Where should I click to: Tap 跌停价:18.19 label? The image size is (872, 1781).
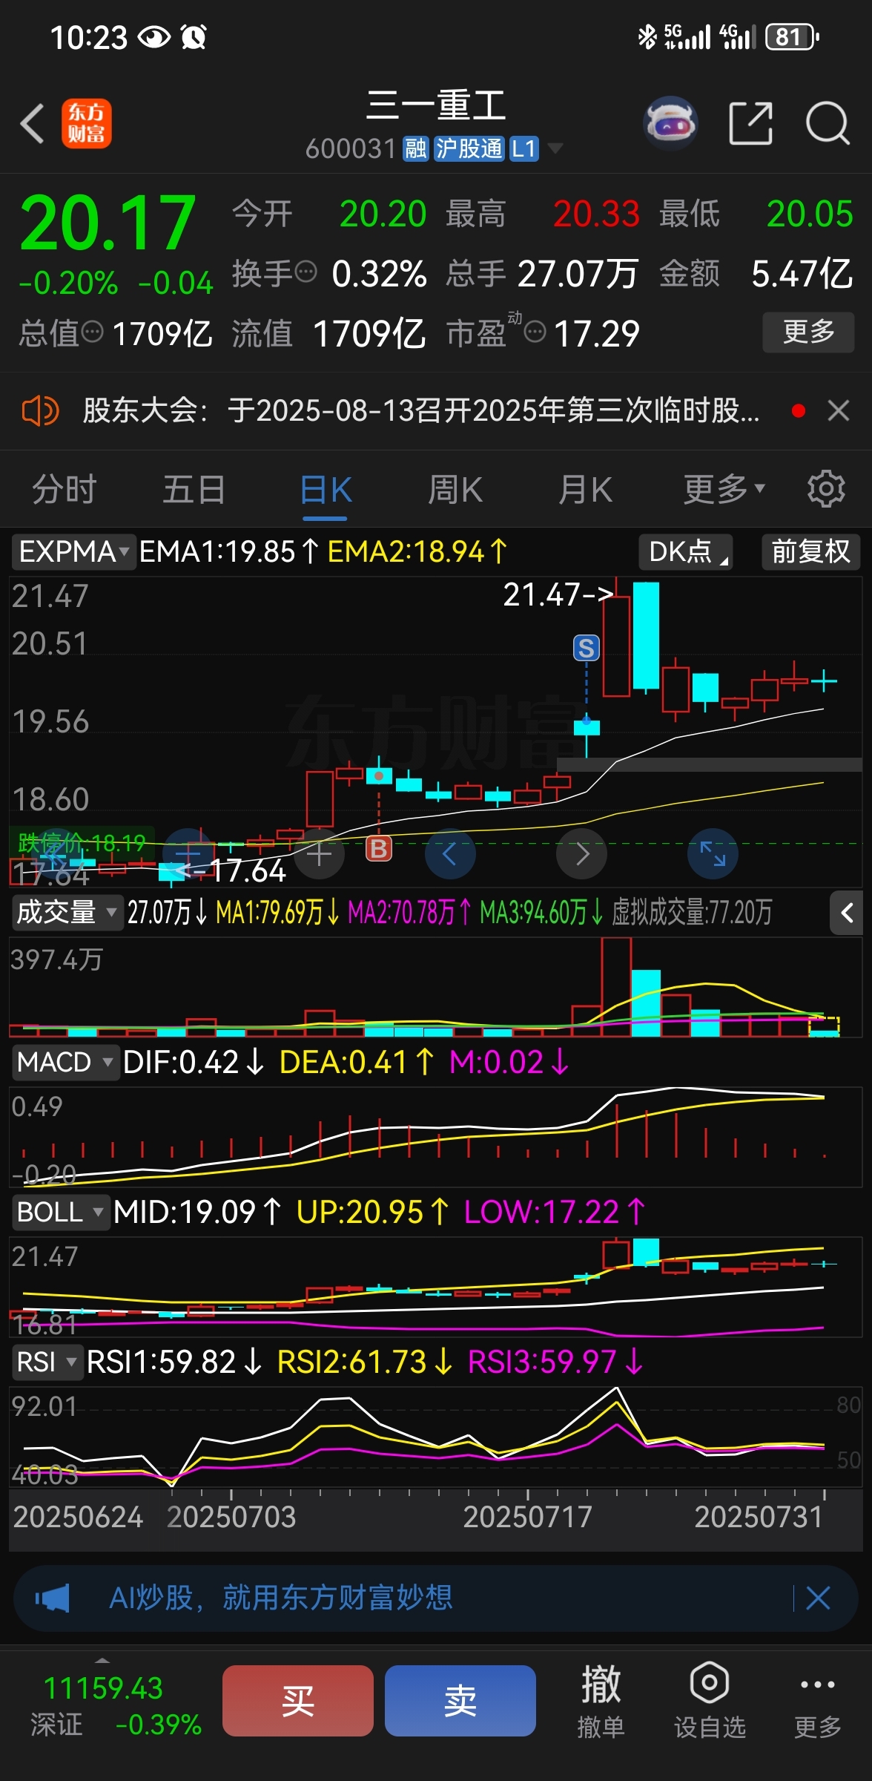[x=82, y=843]
